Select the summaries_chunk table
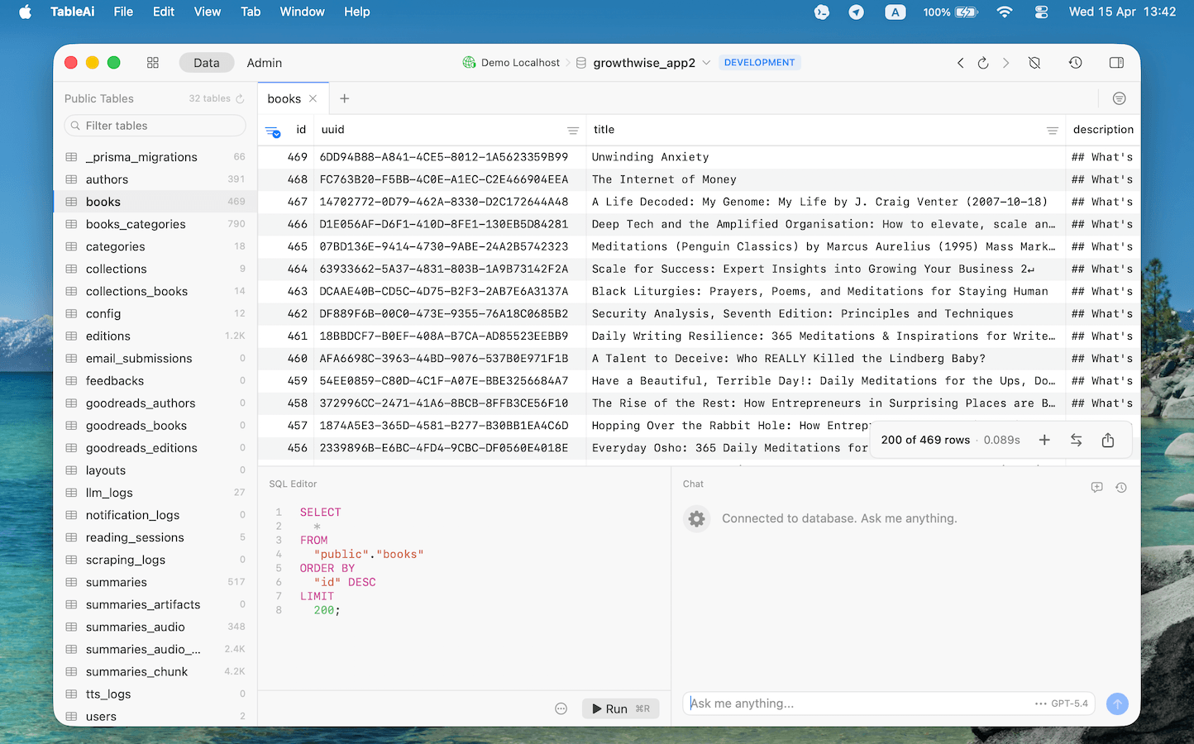The image size is (1194, 744). click(136, 672)
